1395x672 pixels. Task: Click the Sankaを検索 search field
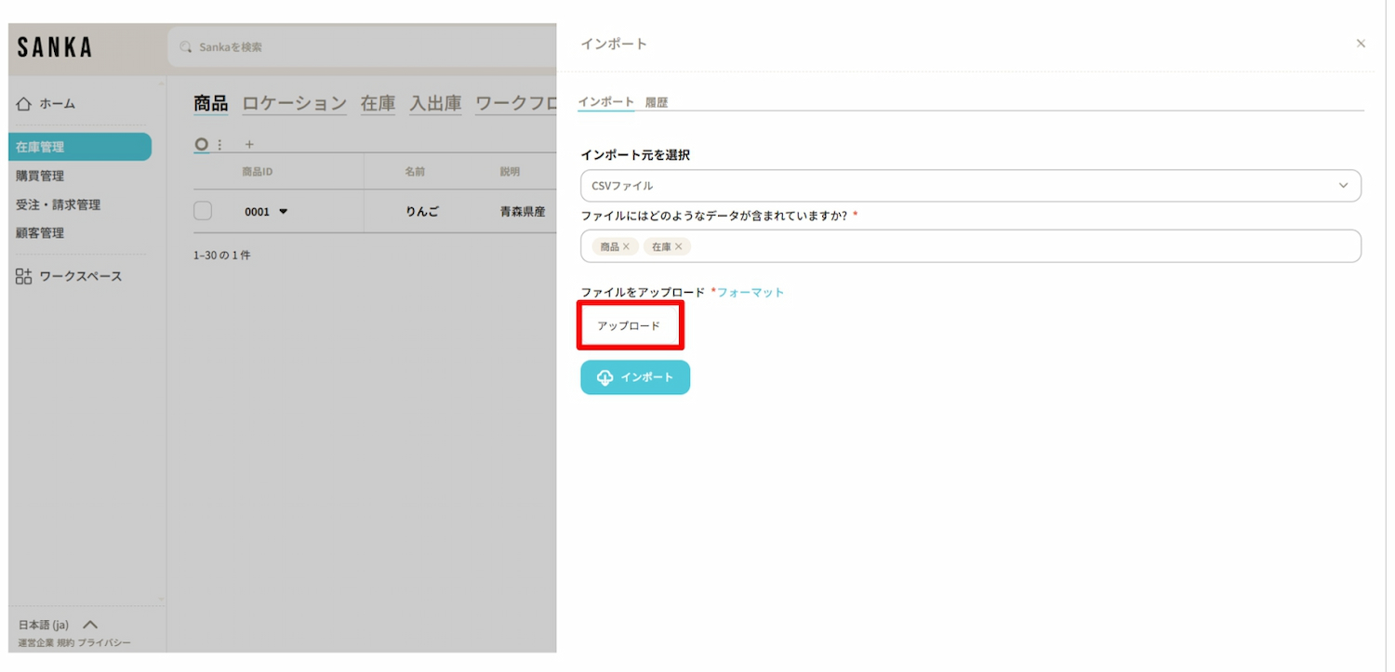[x=363, y=46]
